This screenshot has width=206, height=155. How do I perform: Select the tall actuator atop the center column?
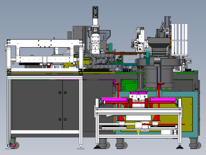click(95, 15)
